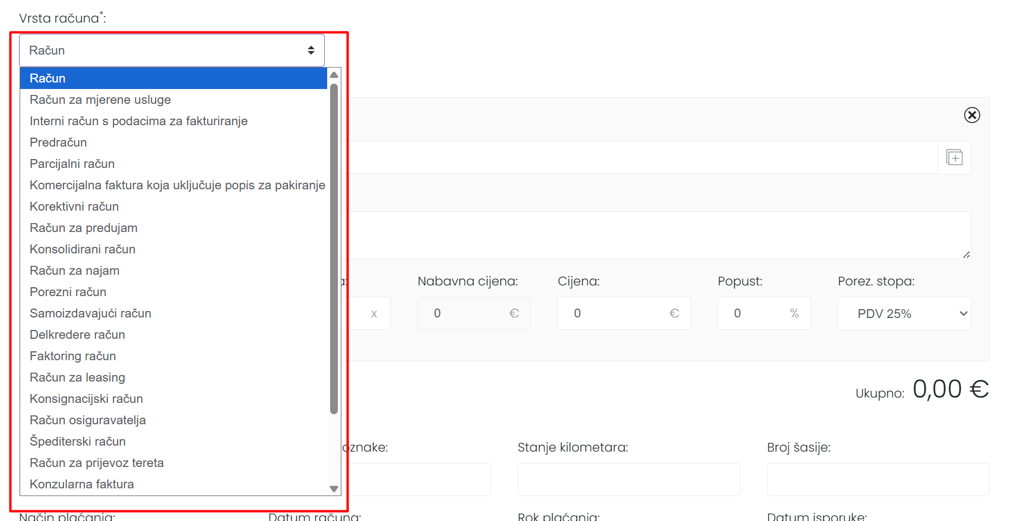Focus the Nabavna cijena input field
Viewport: 1010px width, 521px height.
point(474,313)
